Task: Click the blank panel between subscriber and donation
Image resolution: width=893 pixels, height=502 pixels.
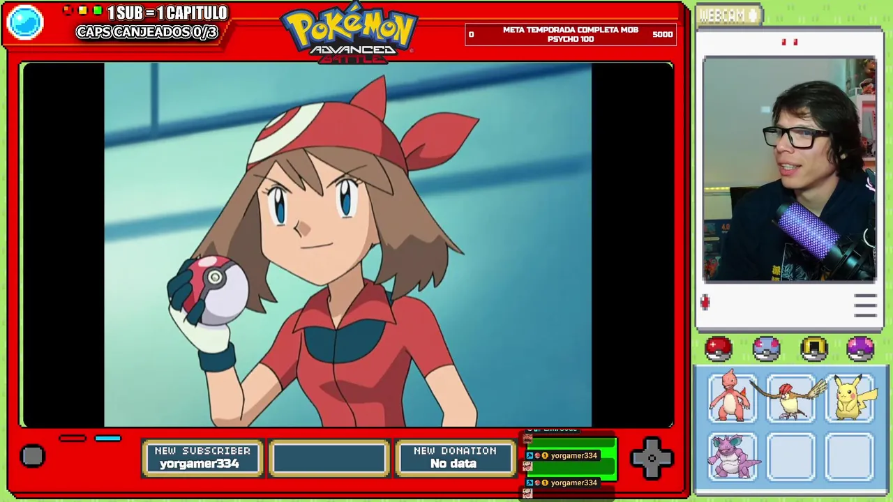Action: 329,457
